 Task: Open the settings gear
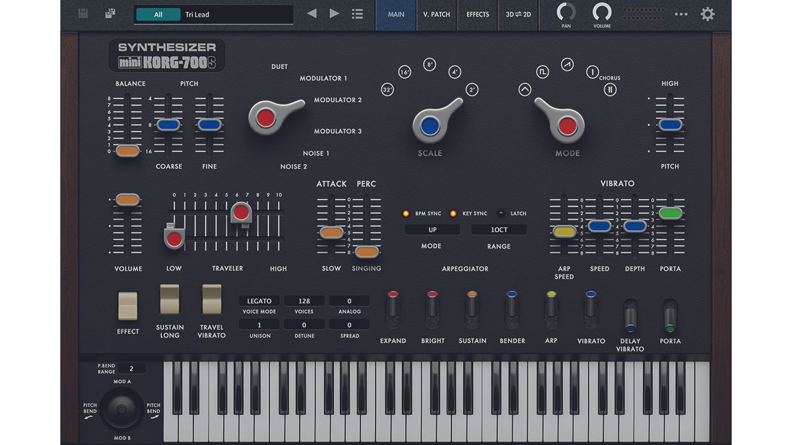pos(708,13)
